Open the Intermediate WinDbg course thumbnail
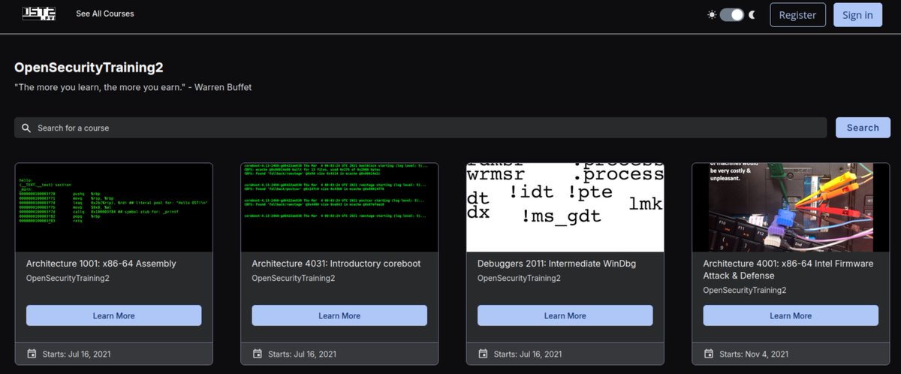This screenshot has height=374, width=901. point(565,207)
